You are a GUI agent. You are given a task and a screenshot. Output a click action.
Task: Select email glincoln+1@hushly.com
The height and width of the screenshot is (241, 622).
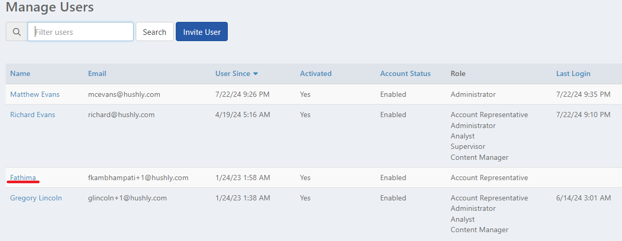coord(127,198)
